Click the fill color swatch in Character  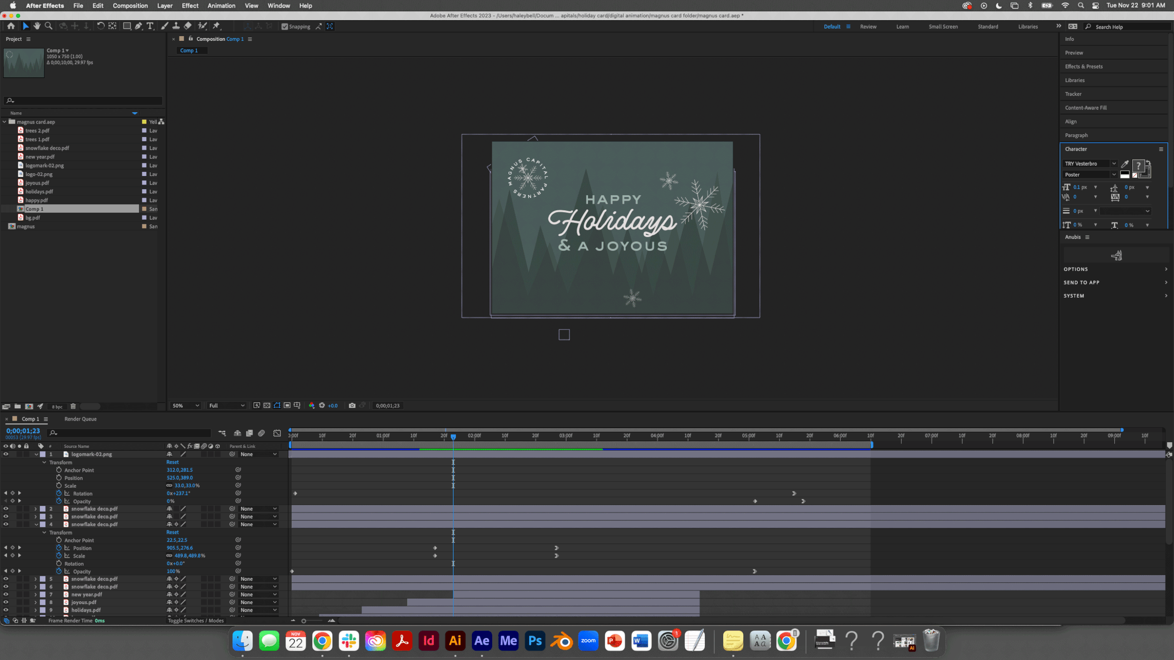tap(1138, 165)
